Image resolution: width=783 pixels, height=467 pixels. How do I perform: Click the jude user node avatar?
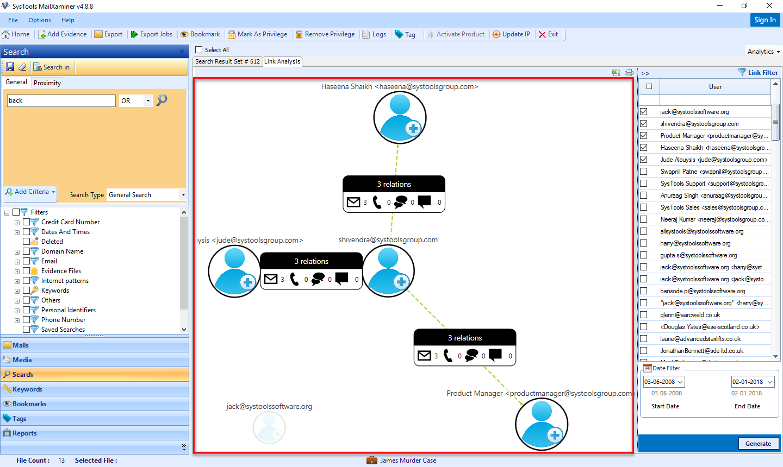[x=234, y=271]
